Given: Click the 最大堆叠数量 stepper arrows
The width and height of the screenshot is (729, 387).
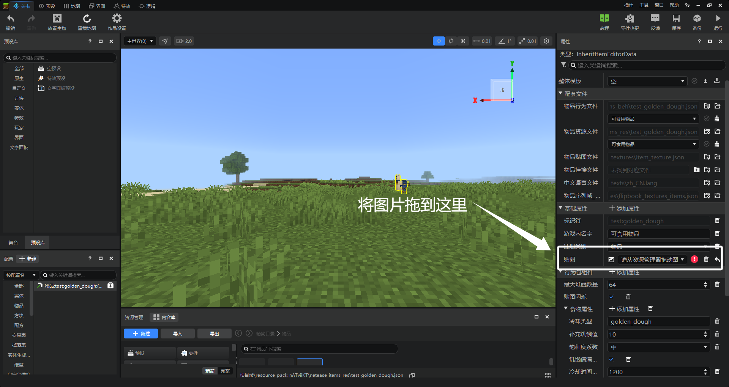Looking at the screenshot, I should click(705, 285).
